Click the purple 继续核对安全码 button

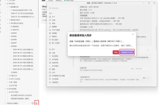click(x=127, y=52)
